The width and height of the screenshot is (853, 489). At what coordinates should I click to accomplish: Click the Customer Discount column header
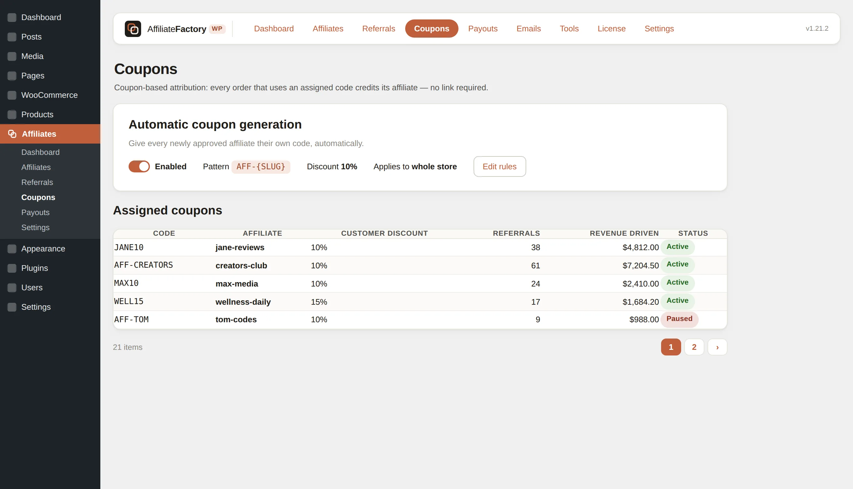[384, 234]
